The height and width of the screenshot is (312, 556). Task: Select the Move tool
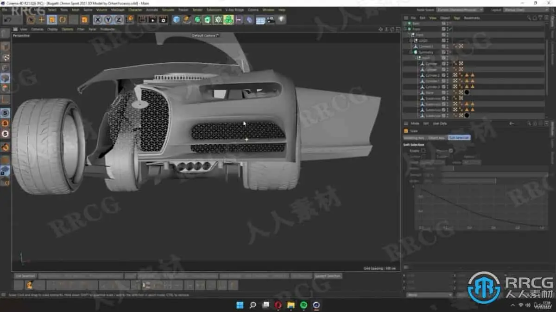(42, 20)
